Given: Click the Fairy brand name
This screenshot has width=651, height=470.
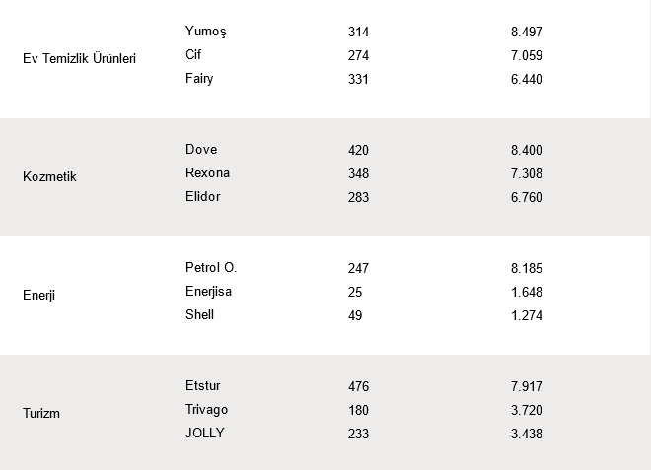Looking at the screenshot, I should pyautogui.click(x=199, y=79).
